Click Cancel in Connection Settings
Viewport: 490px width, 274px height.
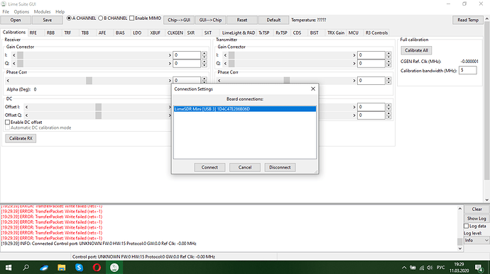245,167
